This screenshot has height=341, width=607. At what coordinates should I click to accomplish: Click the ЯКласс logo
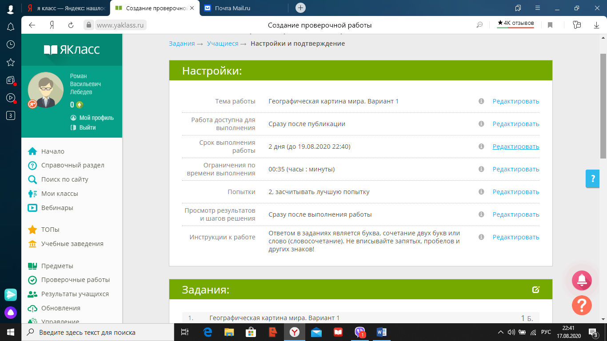[72, 50]
